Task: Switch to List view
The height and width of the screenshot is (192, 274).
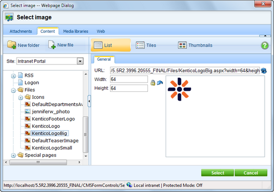Action: [x=111, y=45]
